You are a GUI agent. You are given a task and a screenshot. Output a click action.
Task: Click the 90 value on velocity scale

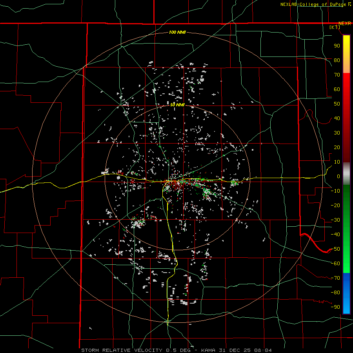pos(337,46)
